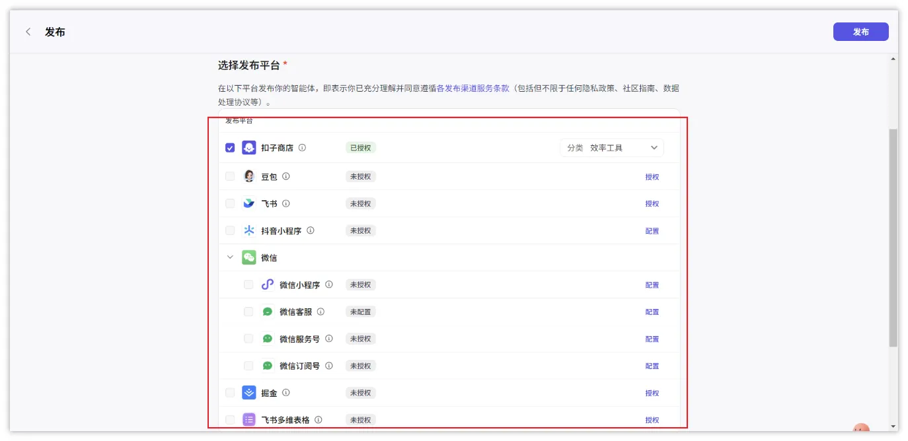The width and height of the screenshot is (908, 441).
Task: Collapse the 微信 group chevron
Action: 230,257
